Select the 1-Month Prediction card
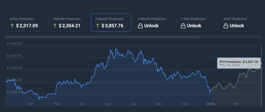This screenshot has width=265, height=112. 68,23
